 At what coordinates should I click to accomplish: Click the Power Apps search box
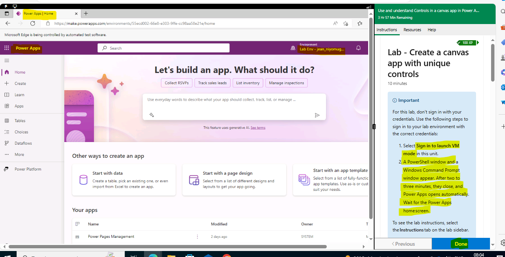tap(164, 48)
